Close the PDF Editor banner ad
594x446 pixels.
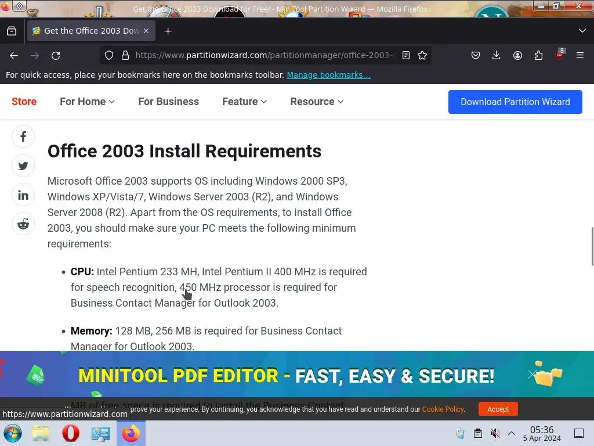(531, 375)
